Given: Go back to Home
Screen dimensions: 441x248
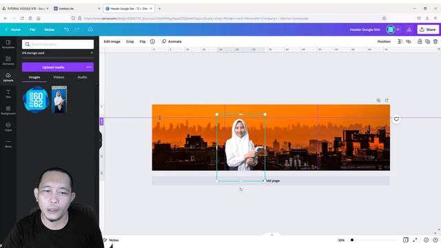Looking at the screenshot, I should pos(13,30).
